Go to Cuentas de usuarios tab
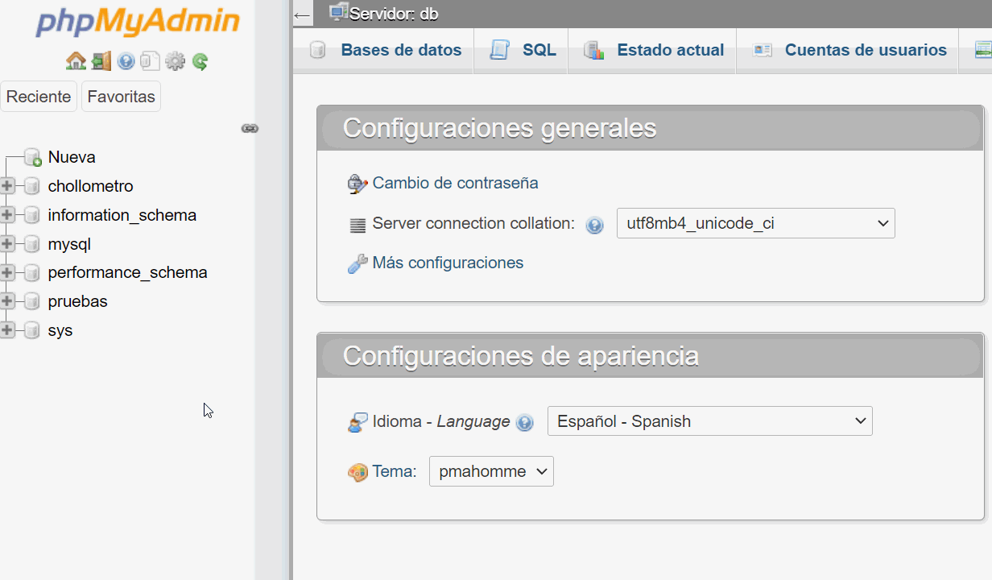Viewport: 992px width, 580px height. click(x=848, y=50)
